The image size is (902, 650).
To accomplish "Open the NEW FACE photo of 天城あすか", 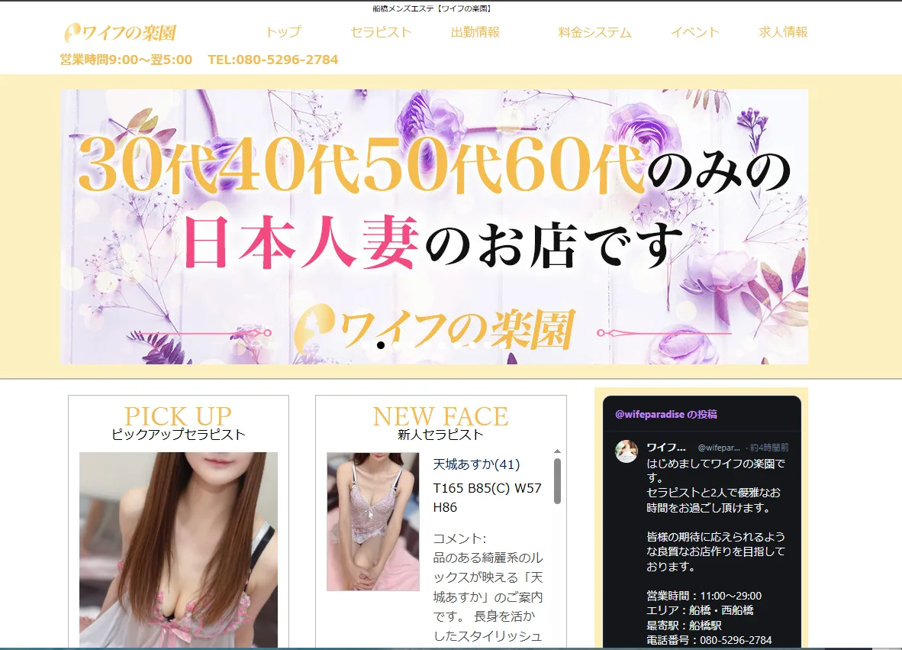I will (x=372, y=521).
